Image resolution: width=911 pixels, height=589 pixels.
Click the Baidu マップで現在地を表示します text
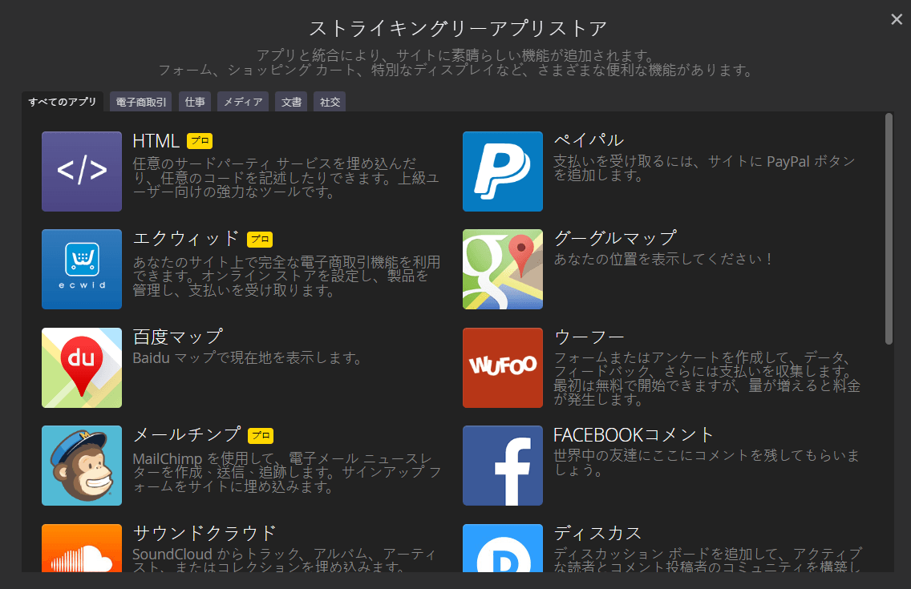(248, 358)
